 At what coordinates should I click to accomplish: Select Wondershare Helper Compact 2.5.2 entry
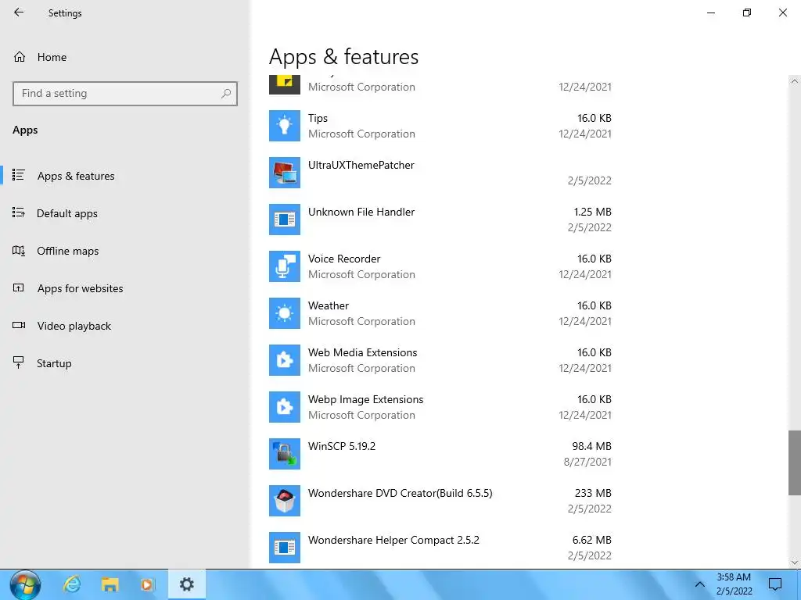(x=440, y=548)
